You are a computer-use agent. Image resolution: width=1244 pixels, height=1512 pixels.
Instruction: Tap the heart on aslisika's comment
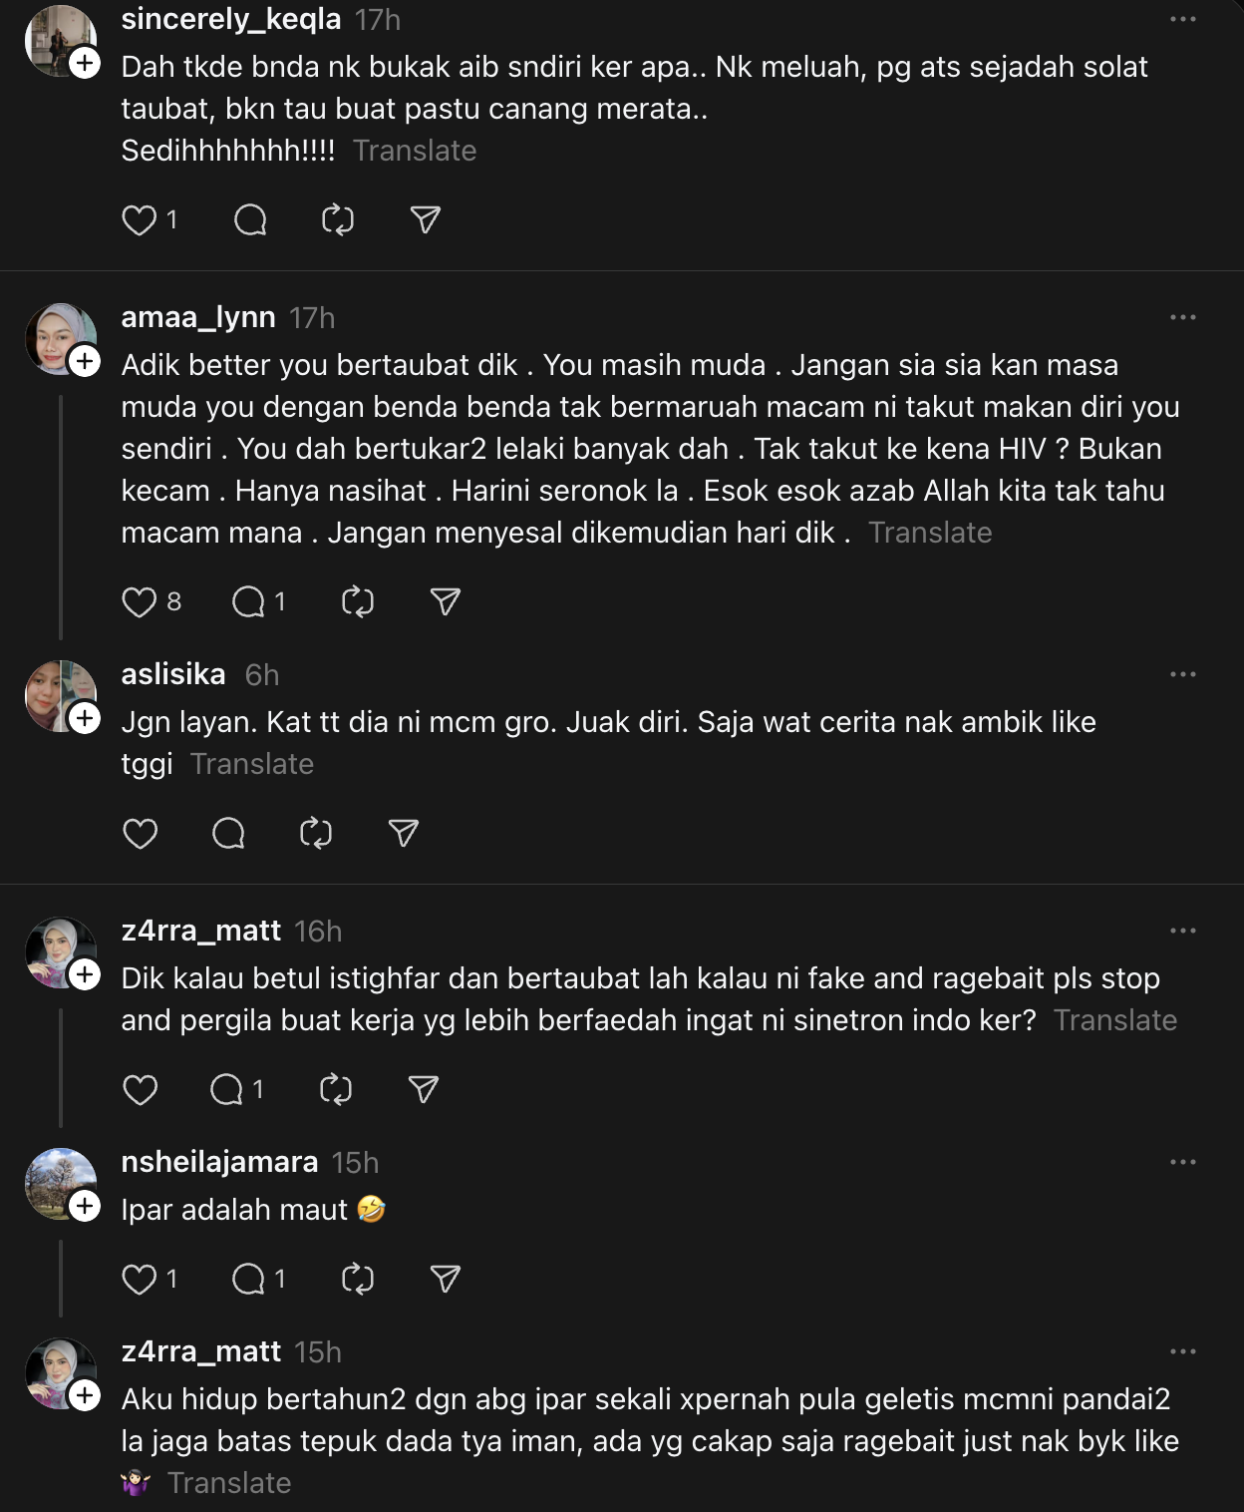pyautogui.click(x=140, y=833)
